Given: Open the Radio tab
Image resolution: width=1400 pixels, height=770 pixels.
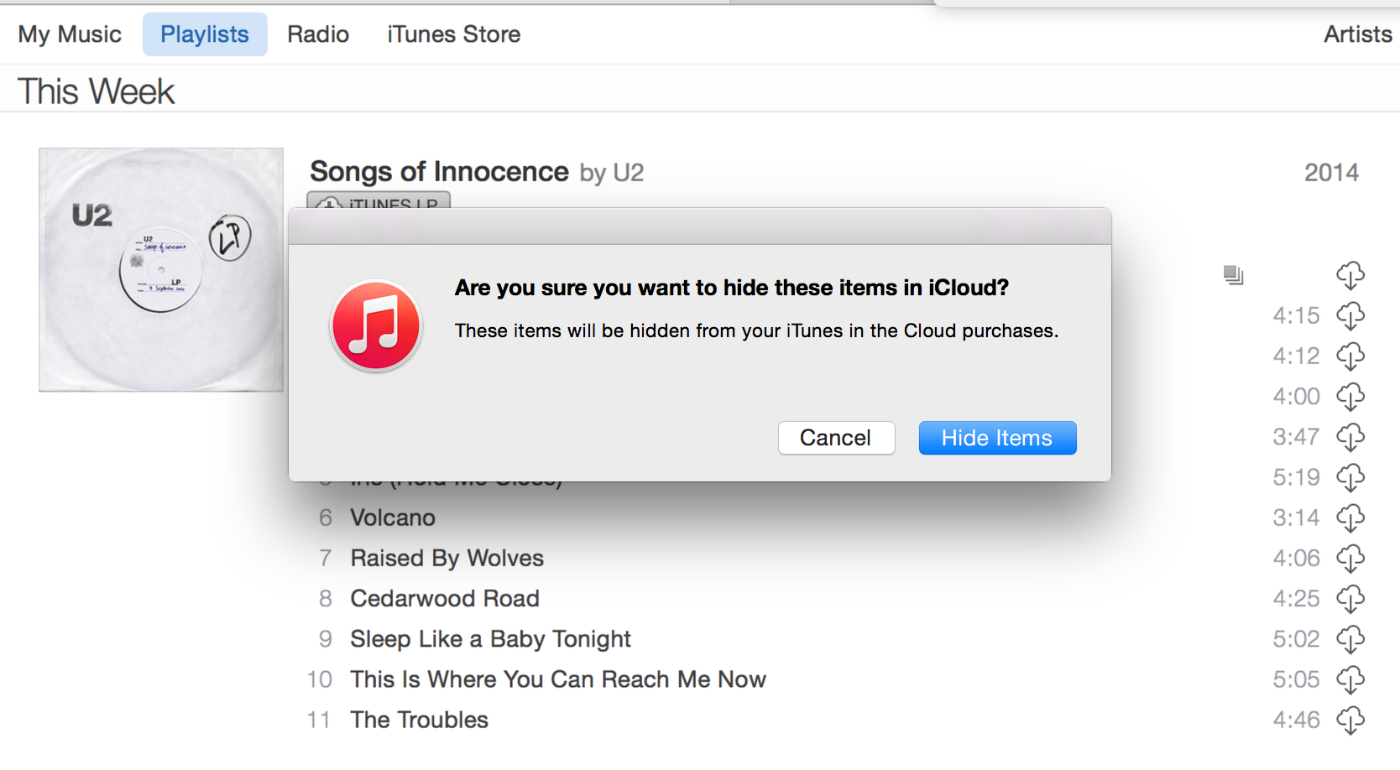Looking at the screenshot, I should [x=318, y=34].
